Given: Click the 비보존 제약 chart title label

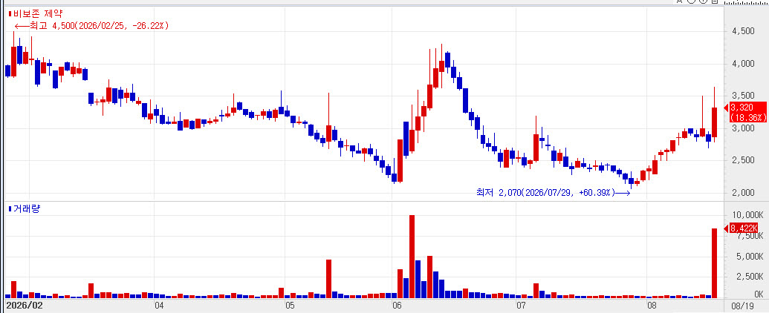Looking at the screenshot, I should pyautogui.click(x=38, y=14).
